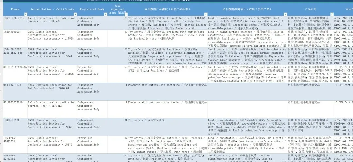The width and height of the screenshot is (353, 162).
Task: Open the Registered Body filter dropdown
Action: tap(106, 14)
